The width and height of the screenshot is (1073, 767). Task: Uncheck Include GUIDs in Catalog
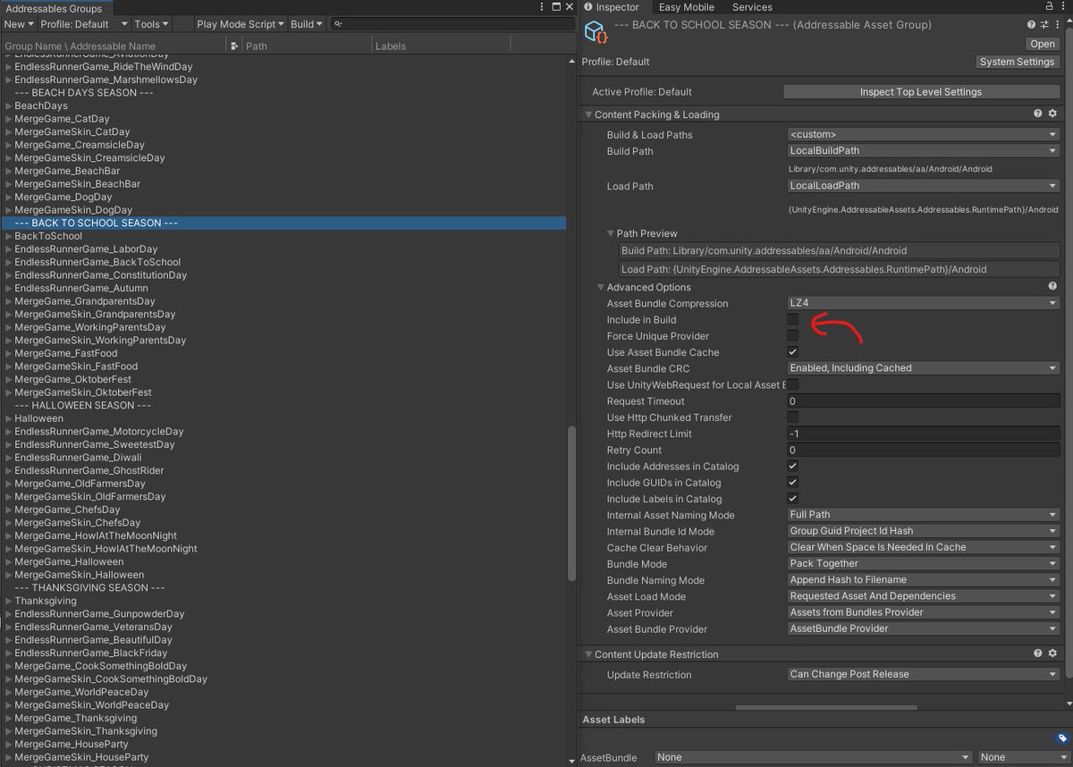tap(792, 483)
